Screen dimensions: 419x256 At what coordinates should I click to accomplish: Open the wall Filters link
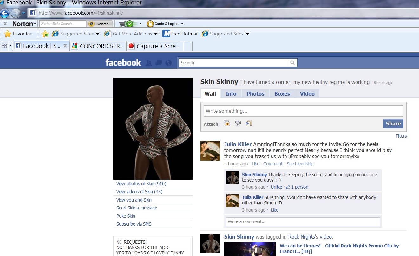[401, 136]
